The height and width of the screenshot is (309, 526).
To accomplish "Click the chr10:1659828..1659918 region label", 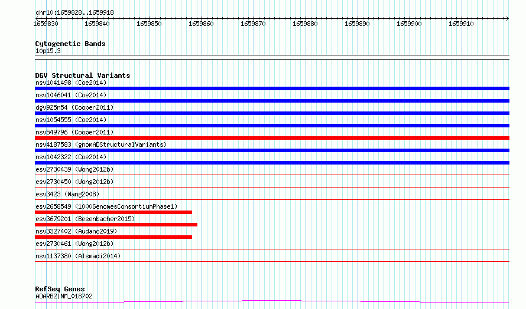I will tap(75, 13).
